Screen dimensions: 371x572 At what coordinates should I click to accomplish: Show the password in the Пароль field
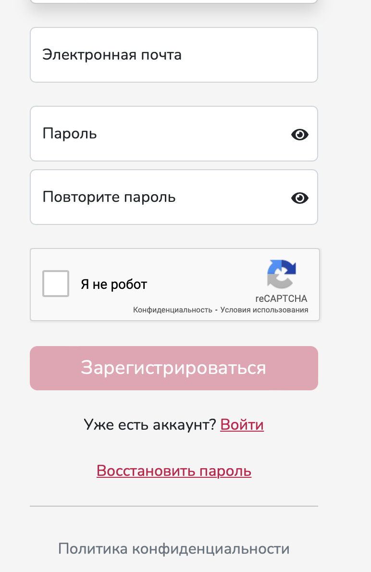click(x=299, y=135)
